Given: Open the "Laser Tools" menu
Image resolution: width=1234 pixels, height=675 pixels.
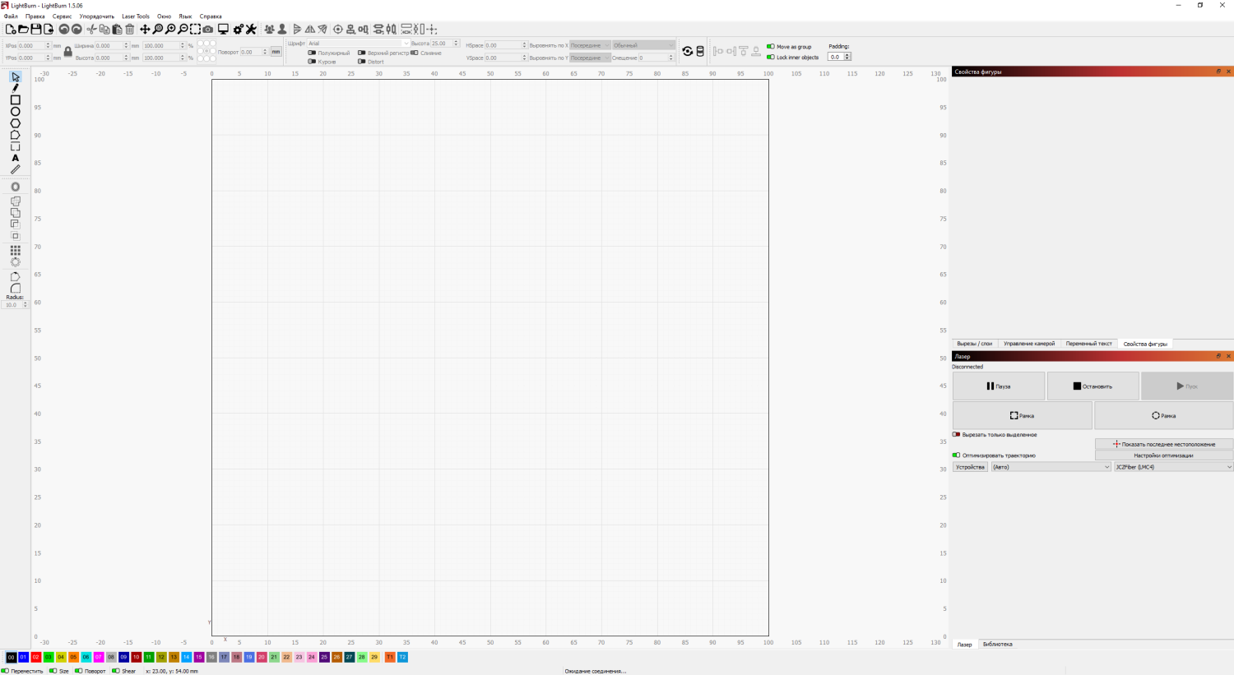Looking at the screenshot, I should 136,16.
